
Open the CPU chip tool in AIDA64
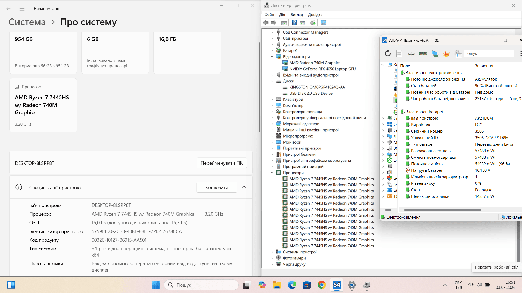(x=411, y=54)
